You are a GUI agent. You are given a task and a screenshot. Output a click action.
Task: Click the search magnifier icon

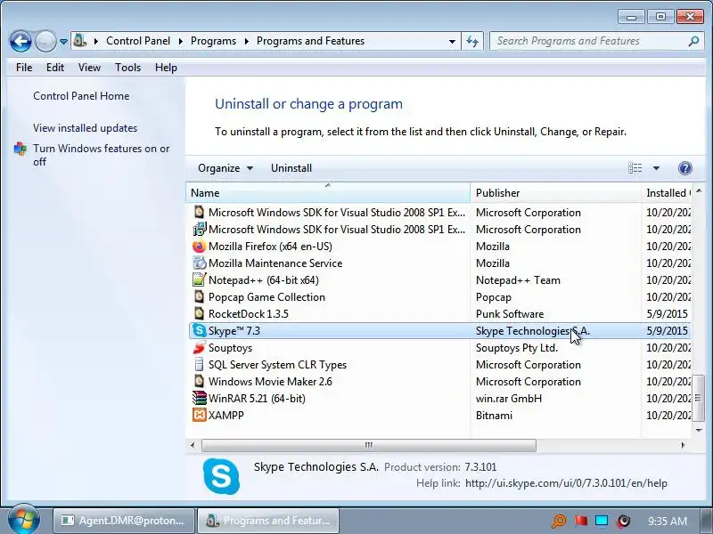click(693, 41)
